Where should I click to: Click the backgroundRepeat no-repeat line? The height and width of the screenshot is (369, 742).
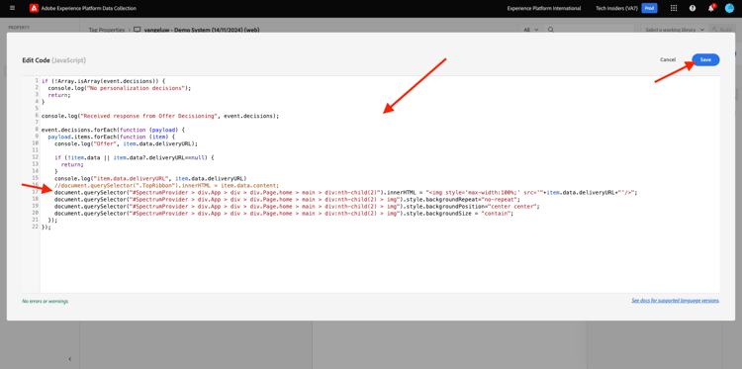point(287,199)
